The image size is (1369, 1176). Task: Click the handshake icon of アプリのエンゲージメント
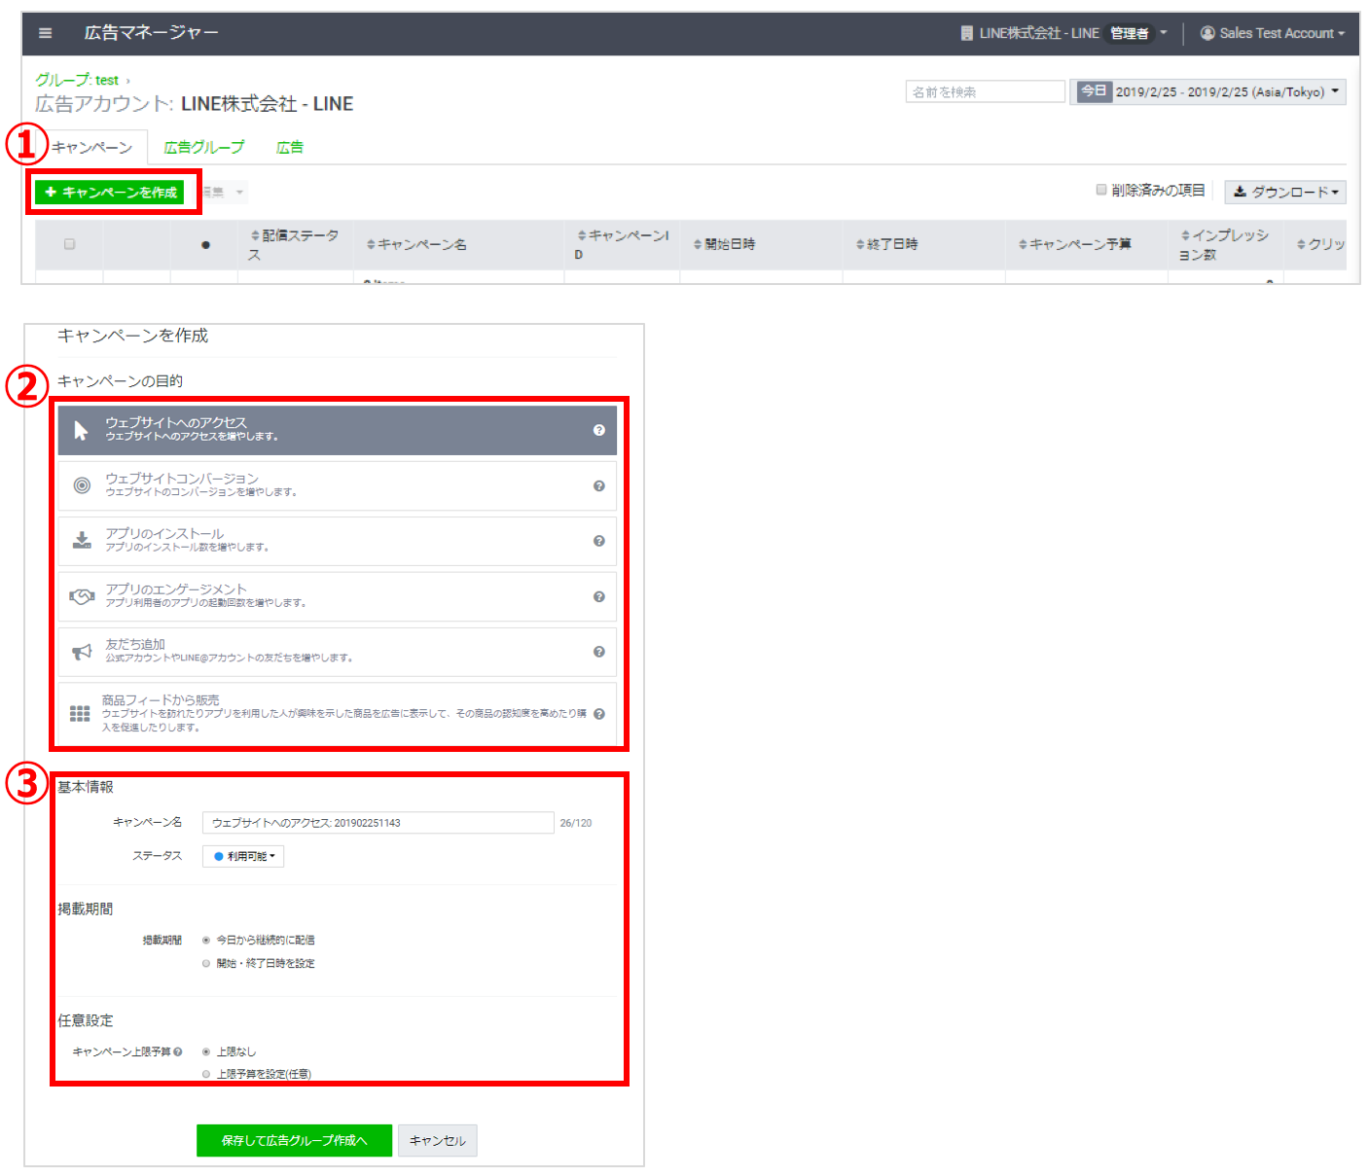82,596
